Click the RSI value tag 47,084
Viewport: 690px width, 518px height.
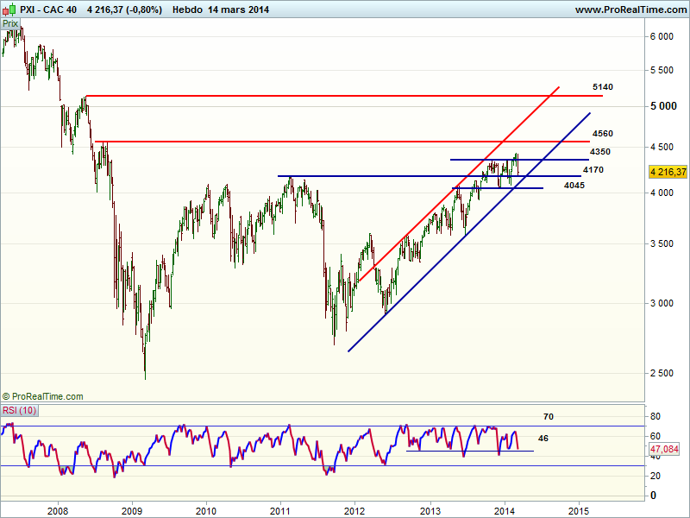[667, 450]
